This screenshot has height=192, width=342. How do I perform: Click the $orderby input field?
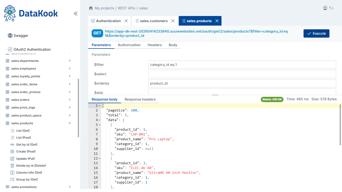coord(242,83)
